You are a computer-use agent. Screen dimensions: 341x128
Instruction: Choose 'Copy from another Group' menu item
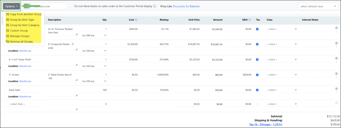coord(24,14)
